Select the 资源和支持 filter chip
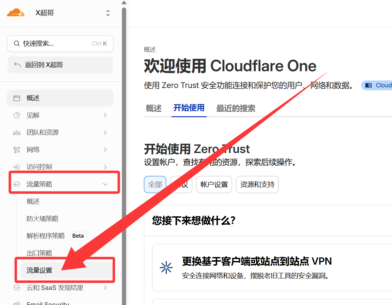The width and height of the screenshot is (392, 305). coord(257,185)
